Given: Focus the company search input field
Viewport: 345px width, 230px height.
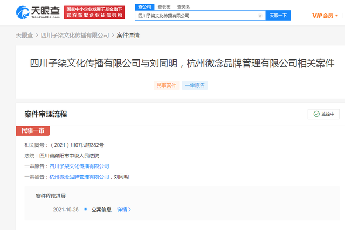Looking at the screenshot, I should click(197, 16).
